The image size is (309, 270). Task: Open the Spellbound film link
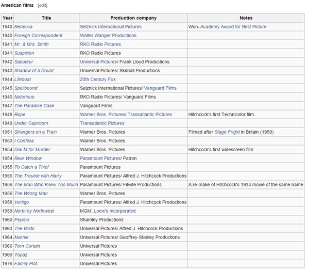pyautogui.click(x=26, y=88)
